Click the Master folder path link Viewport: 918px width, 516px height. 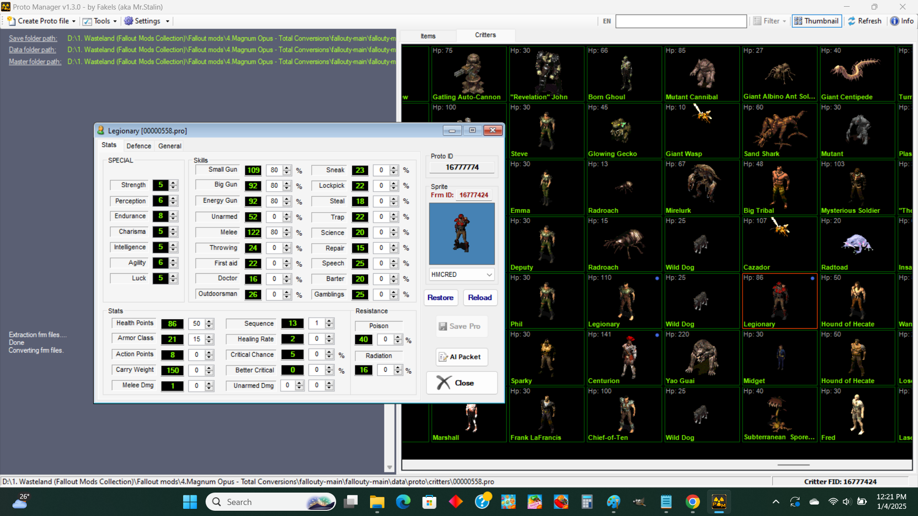pos(35,62)
